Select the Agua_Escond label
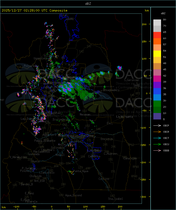The width and height of the screenshot is (176, 210). tap(73, 195)
